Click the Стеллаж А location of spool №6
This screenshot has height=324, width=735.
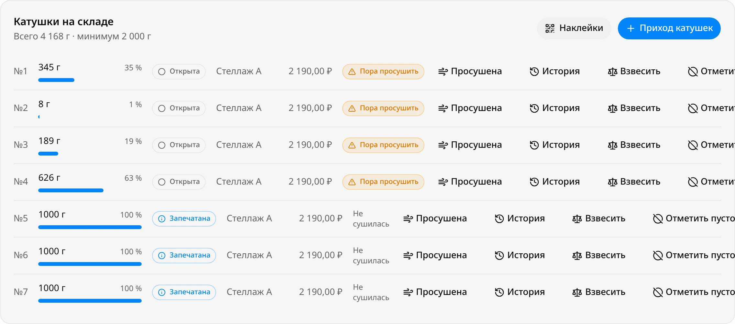coord(249,256)
